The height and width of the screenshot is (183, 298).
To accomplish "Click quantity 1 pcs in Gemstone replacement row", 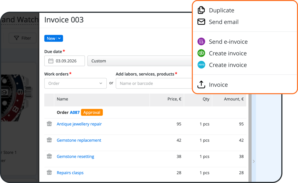I will (205, 140).
